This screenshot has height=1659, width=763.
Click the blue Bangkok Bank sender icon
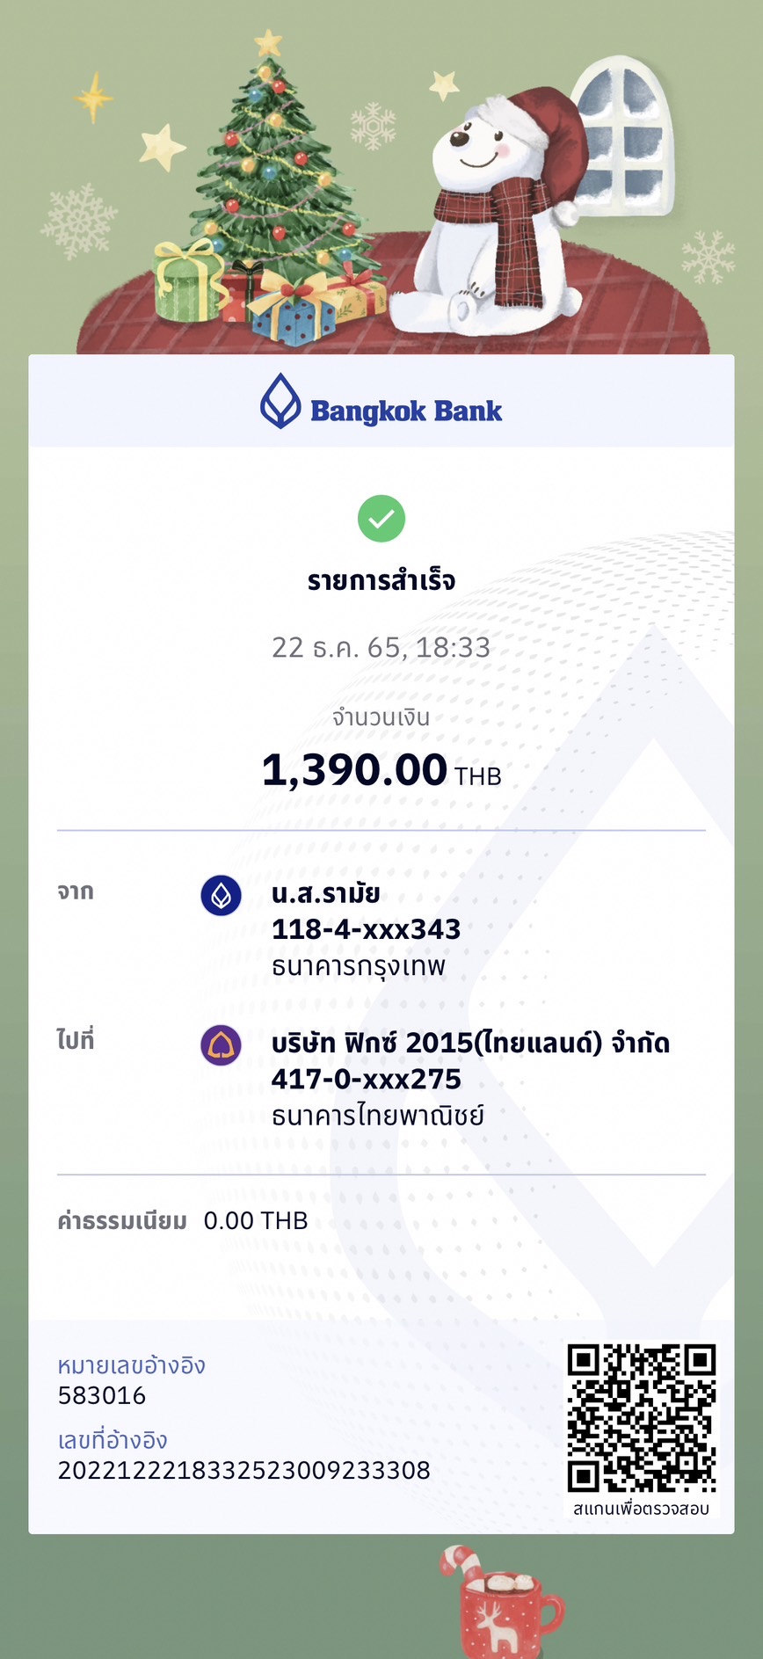click(x=222, y=896)
